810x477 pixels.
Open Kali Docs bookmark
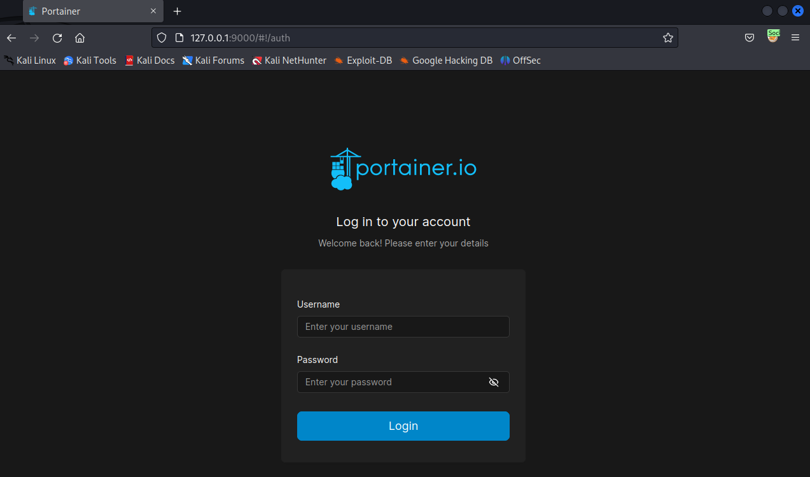(150, 61)
